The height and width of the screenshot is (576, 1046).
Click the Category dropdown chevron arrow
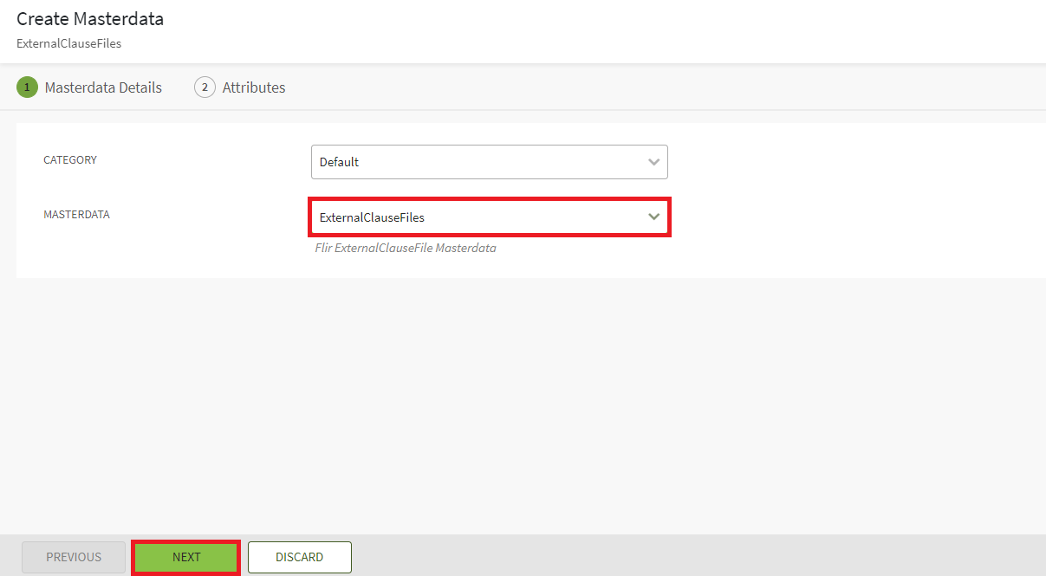click(653, 162)
